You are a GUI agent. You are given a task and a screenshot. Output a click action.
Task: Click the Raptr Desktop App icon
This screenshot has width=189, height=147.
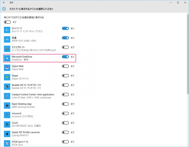7,106
